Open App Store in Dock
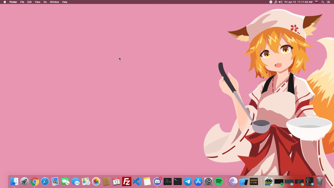Image resolution: width=334 pixels, height=188 pixels. [198, 181]
